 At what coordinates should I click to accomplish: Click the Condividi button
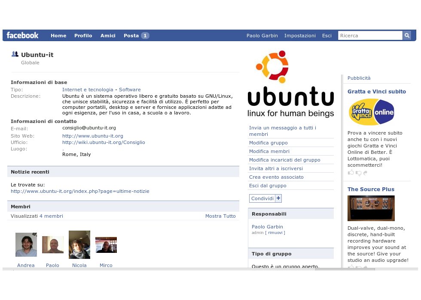pyautogui.click(x=262, y=198)
